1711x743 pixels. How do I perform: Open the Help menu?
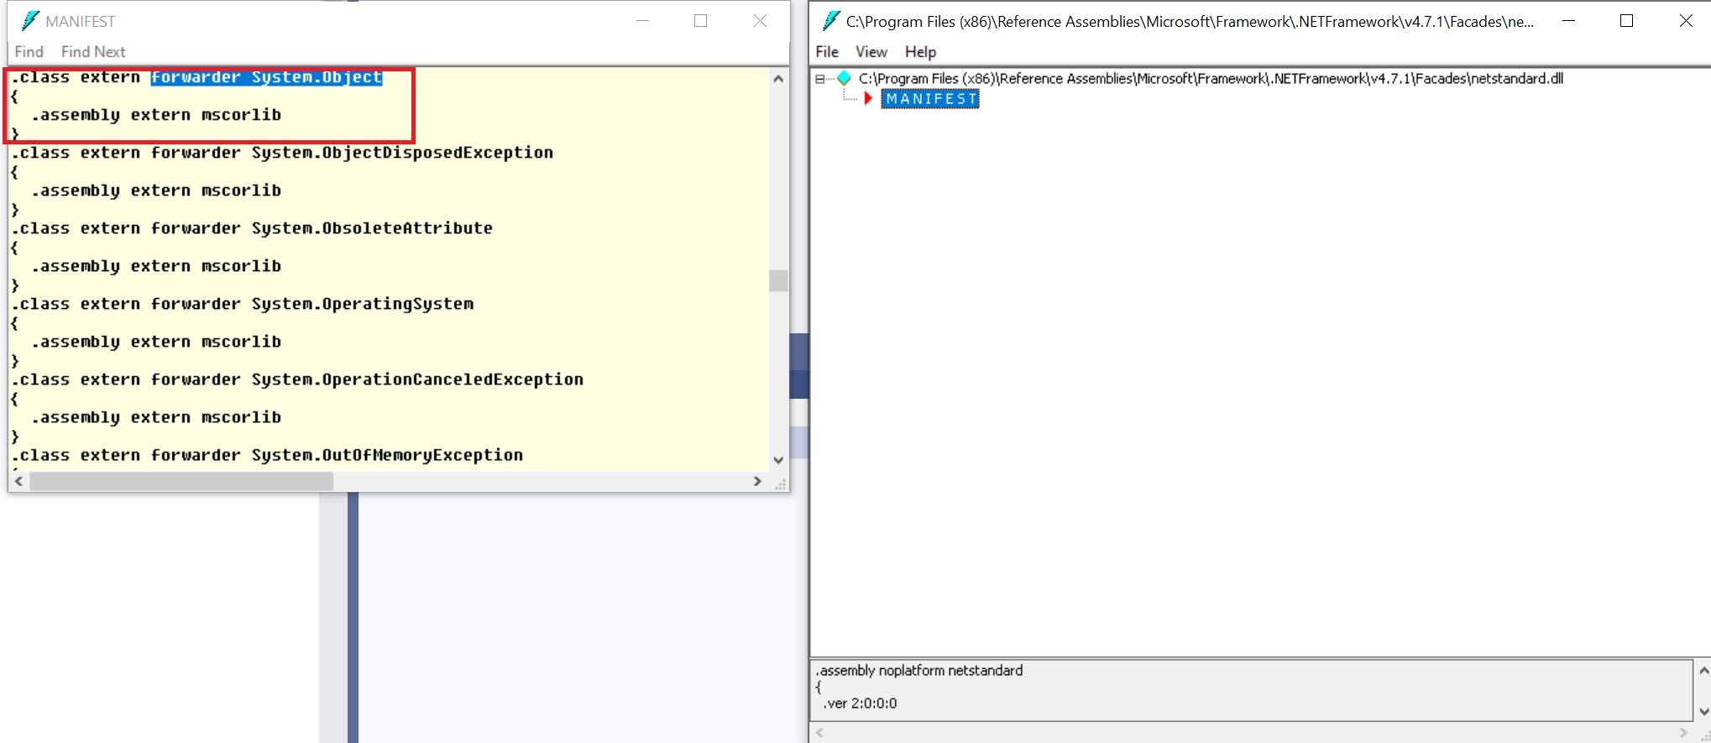click(x=920, y=52)
